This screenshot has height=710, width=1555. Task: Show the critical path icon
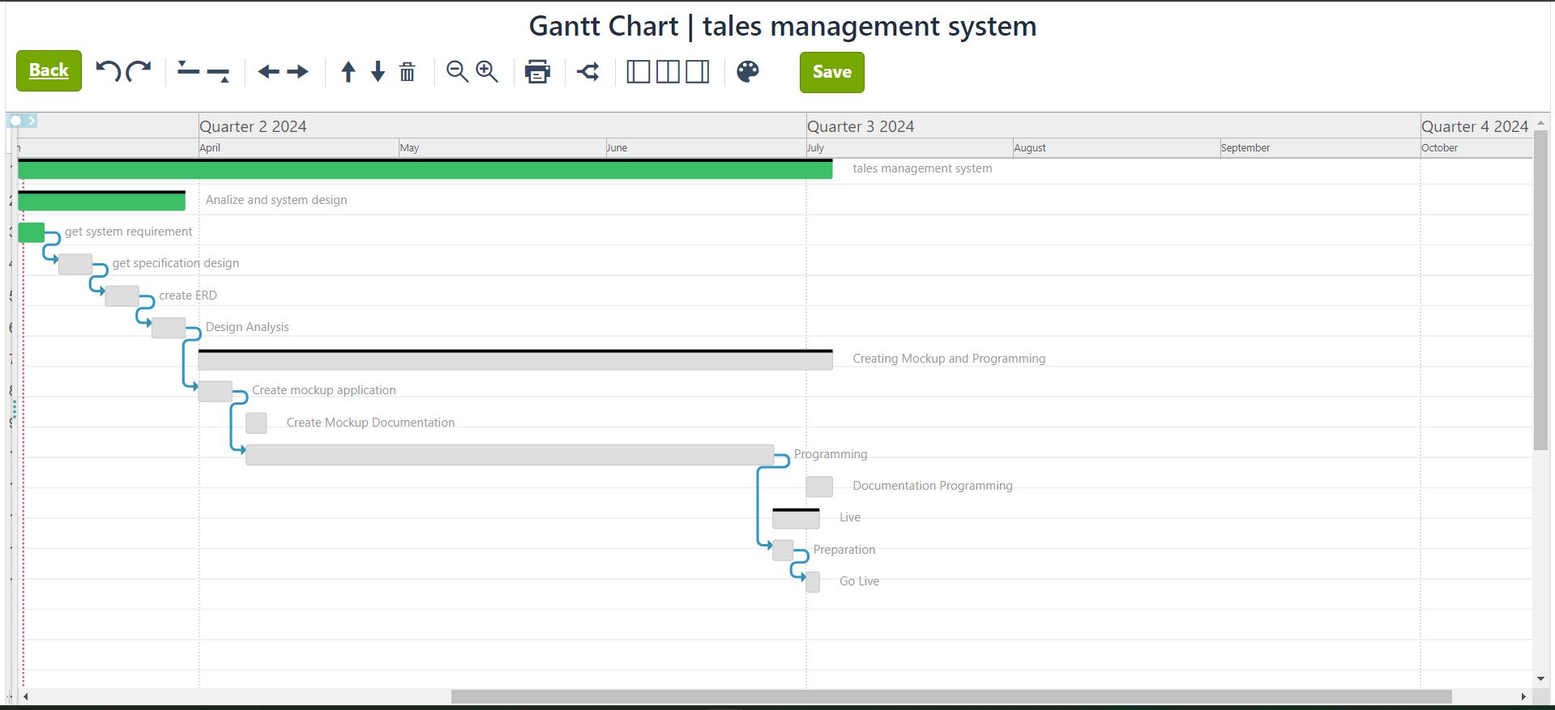[588, 72]
